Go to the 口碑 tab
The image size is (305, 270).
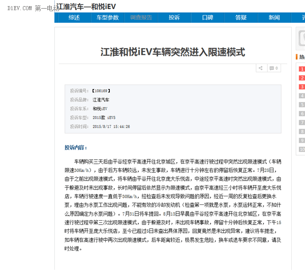(x=208, y=17)
